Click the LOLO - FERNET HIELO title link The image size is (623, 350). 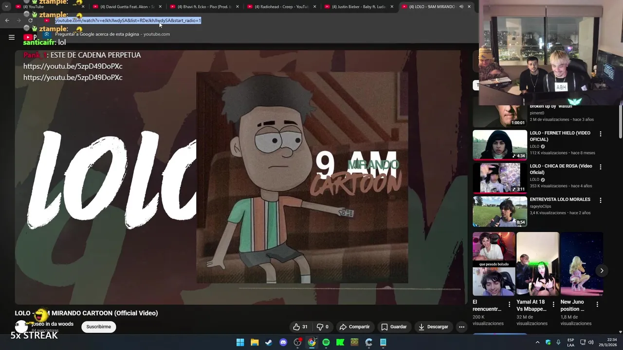pos(560,136)
